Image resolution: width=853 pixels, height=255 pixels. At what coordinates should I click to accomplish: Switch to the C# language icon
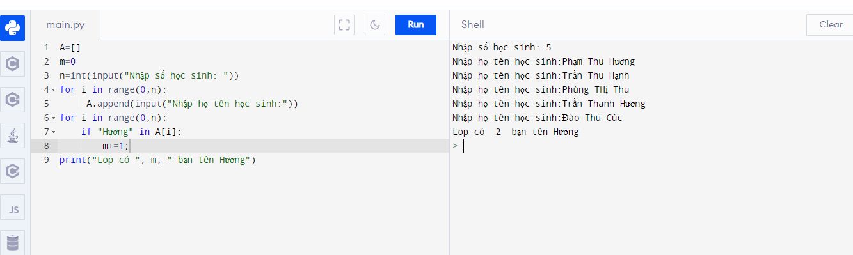point(13,171)
